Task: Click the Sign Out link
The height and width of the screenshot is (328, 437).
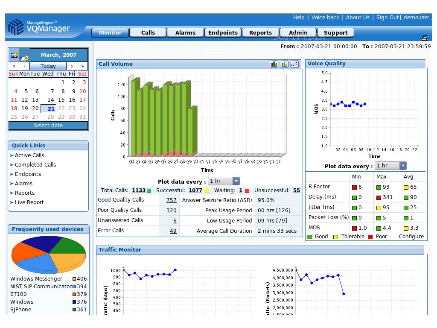Action: pos(387,17)
